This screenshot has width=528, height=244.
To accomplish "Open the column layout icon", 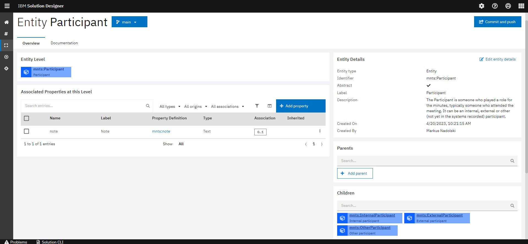I will point(269,106).
